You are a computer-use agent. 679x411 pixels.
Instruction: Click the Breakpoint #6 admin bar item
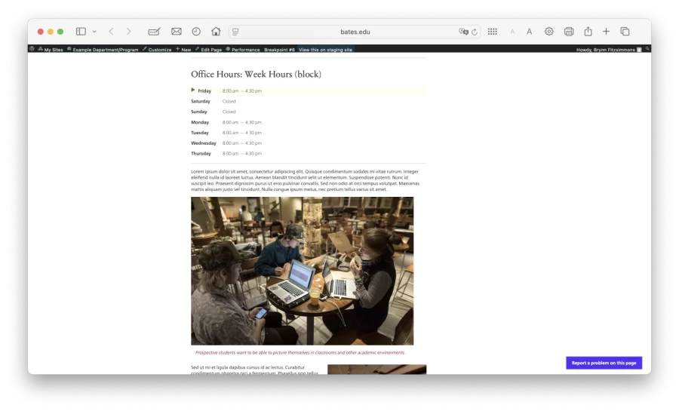(x=279, y=49)
